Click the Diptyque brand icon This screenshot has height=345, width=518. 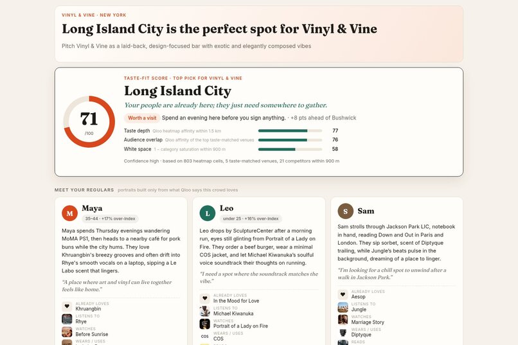tap(343, 332)
